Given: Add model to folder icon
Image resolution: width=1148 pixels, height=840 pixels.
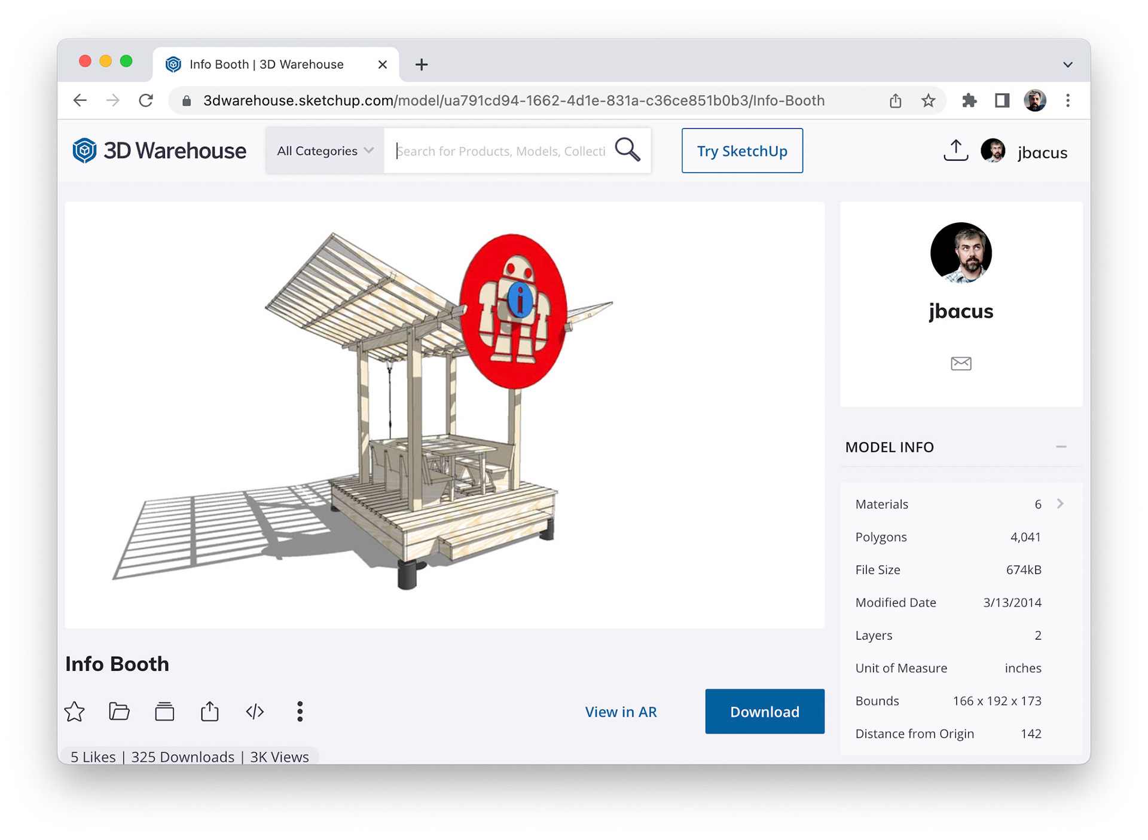Looking at the screenshot, I should click(x=120, y=711).
